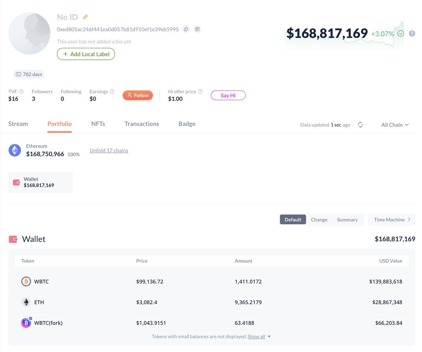Click the Earnings info question icon
Screen dimensions: 422x352
click(x=112, y=91)
